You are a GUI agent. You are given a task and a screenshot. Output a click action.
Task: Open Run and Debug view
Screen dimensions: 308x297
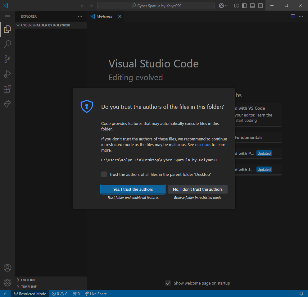(7, 74)
